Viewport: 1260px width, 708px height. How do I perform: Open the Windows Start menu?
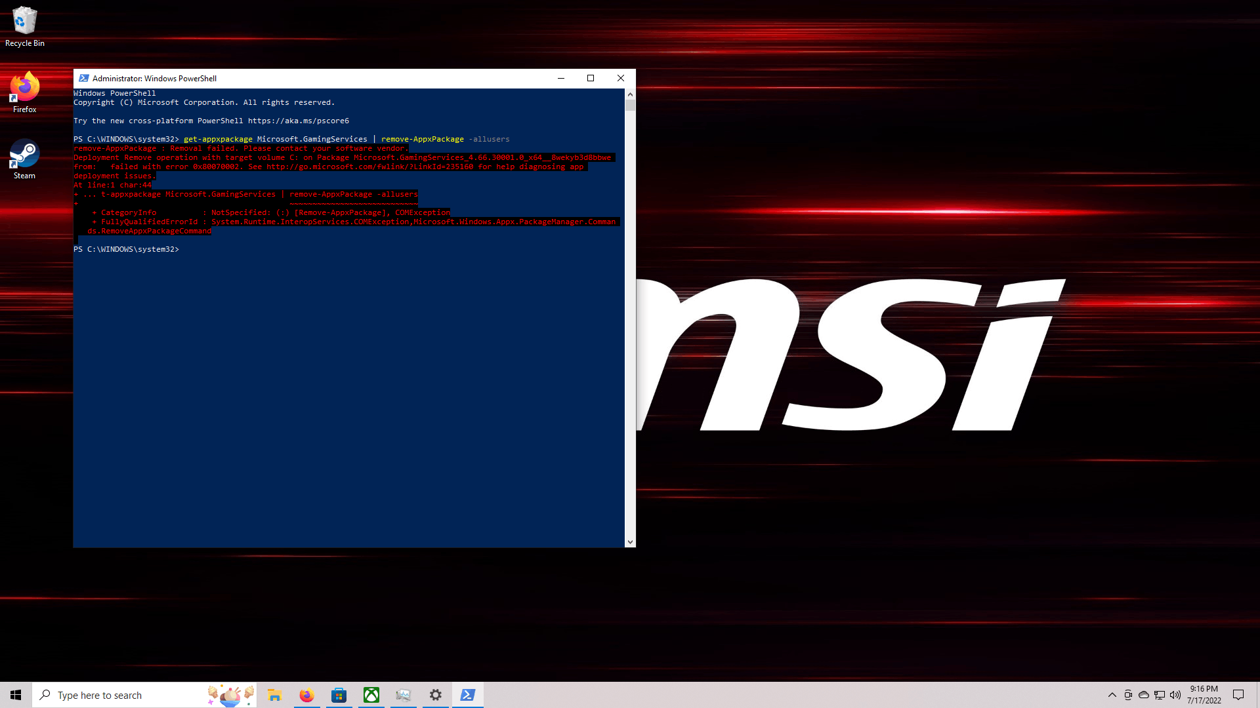tap(16, 695)
